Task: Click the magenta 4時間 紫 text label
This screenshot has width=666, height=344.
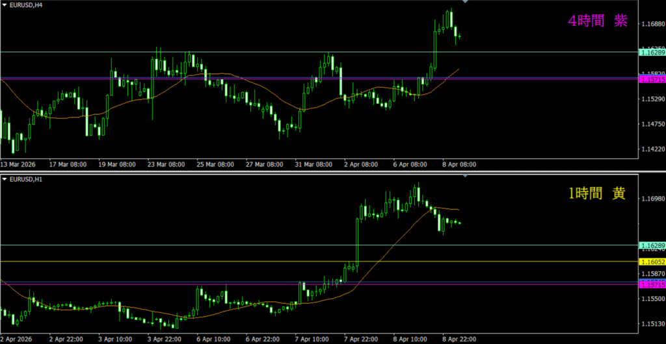Action: click(597, 21)
